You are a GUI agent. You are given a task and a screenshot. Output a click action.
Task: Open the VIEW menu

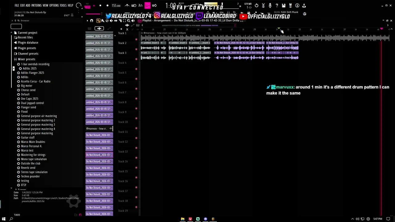coord(45,6)
